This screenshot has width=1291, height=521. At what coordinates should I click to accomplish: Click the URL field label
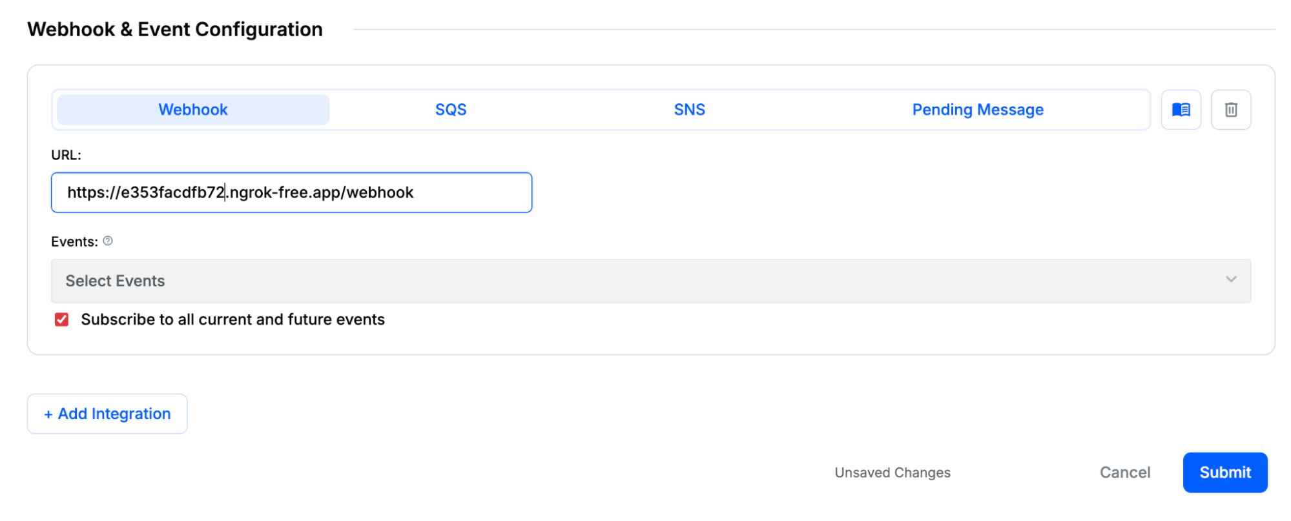pyautogui.click(x=66, y=155)
